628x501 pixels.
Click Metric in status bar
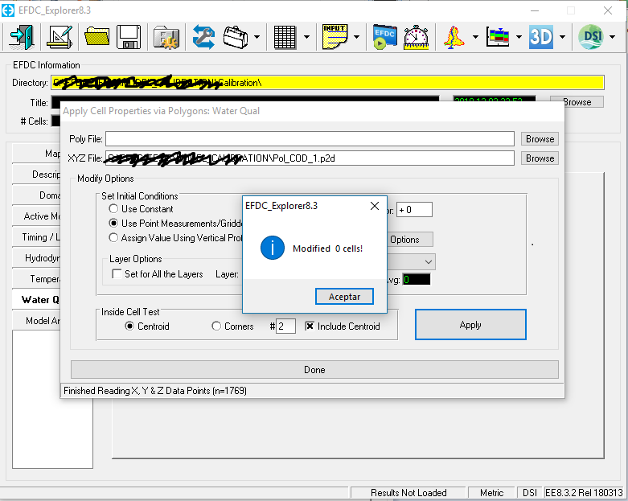pyautogui.click(x=491, y=493)
